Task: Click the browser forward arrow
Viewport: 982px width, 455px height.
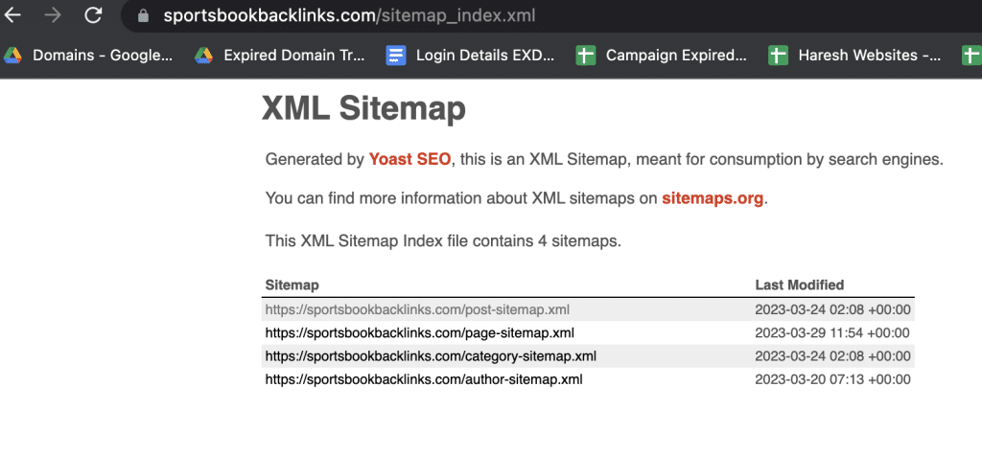Action: coord(53,15)
